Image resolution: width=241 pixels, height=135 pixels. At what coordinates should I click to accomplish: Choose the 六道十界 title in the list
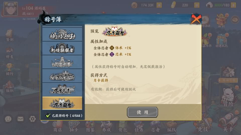tap(62, 62)
